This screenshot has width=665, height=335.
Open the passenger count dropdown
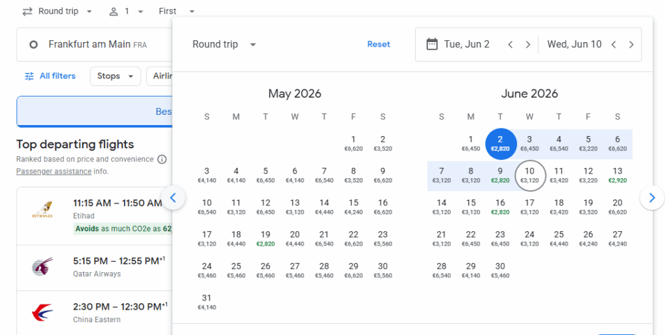[x=126, y=12]
